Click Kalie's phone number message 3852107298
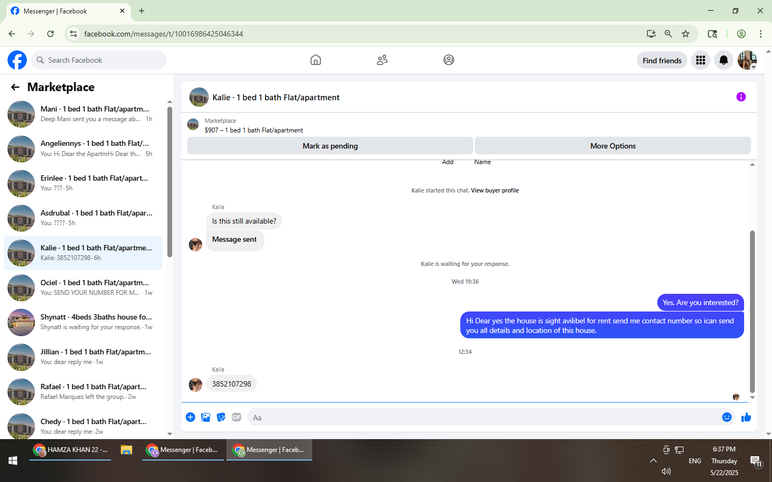772x482 pixels. [232, 384]
